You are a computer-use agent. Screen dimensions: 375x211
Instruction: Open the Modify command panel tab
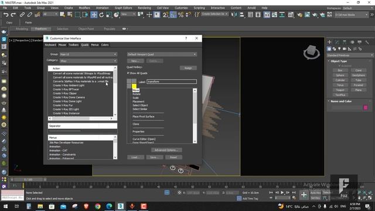point(337,42)
